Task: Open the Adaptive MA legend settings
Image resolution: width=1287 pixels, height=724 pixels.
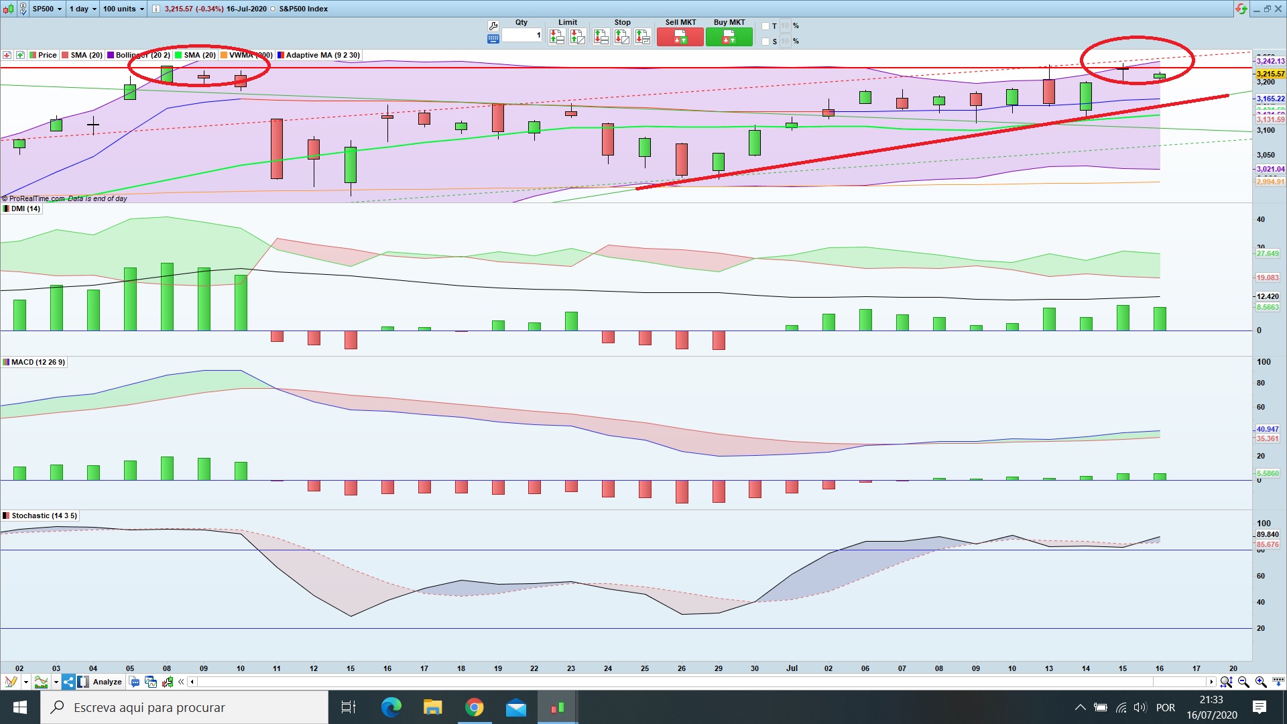Action: pos(322,55)
